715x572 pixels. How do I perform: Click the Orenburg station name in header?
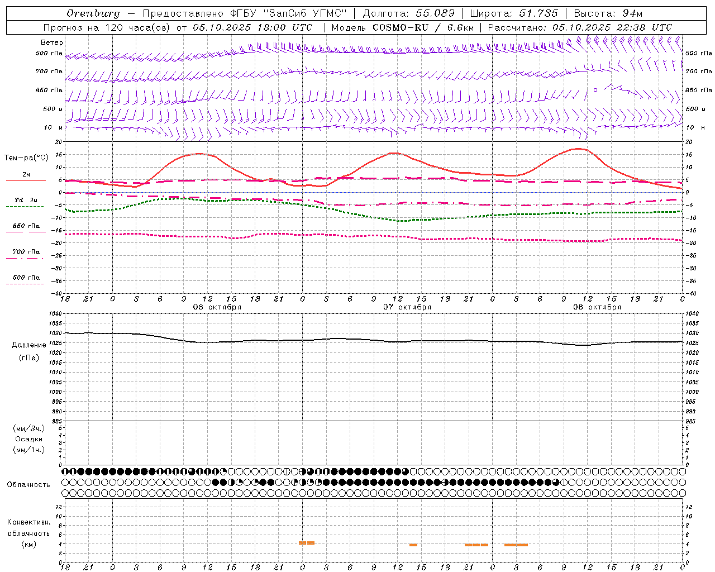tap(93, 13)
